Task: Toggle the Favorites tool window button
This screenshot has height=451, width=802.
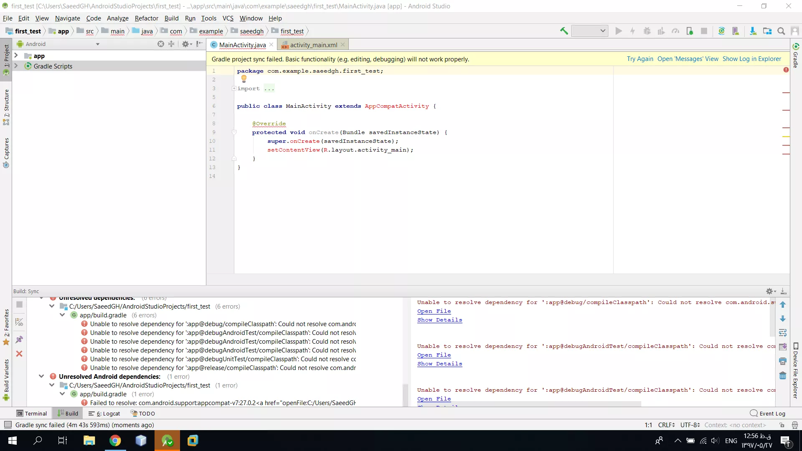Action: pyautogui.click(x=6, y=327)
